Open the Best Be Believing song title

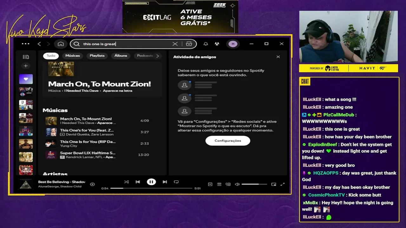point(62,182)
